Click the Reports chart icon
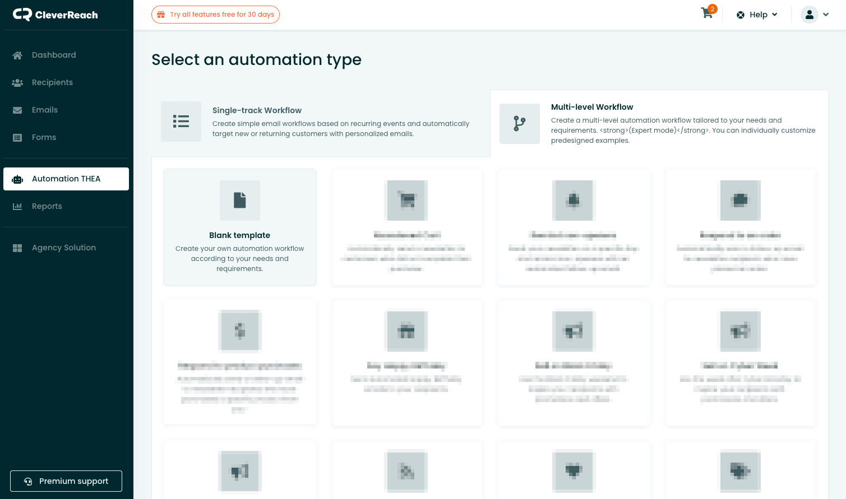Screen dimensions: 846x499 click(x=17, y=206)
